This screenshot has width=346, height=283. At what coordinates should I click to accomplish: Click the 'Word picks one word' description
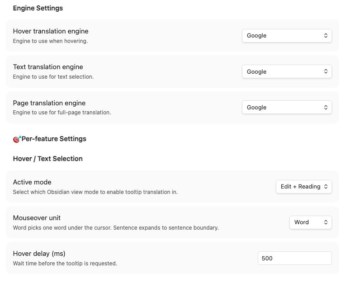click(x=116, y=228)
